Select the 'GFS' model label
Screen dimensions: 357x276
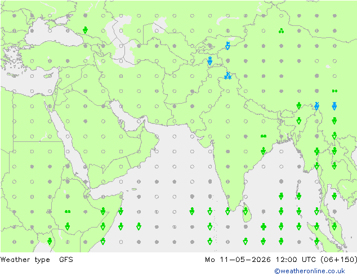66,260
